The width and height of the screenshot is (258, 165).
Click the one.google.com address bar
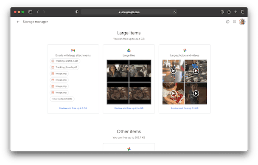129,12
